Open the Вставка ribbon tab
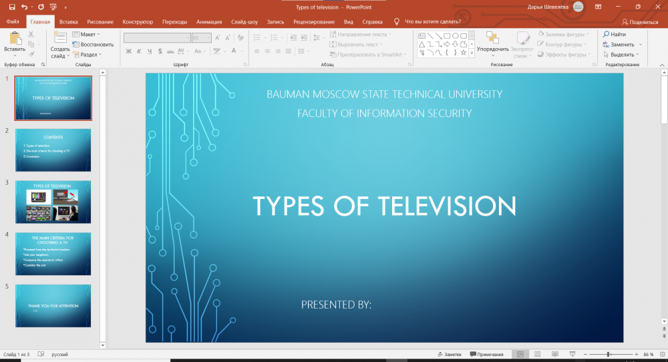The image size is (668, 362). [x=68, y=21]
